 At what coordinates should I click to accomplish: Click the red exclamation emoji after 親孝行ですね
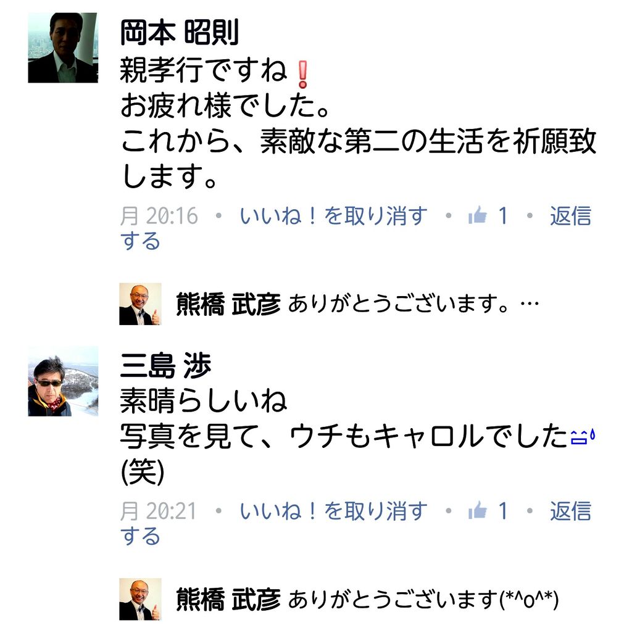tap(302, 74)
